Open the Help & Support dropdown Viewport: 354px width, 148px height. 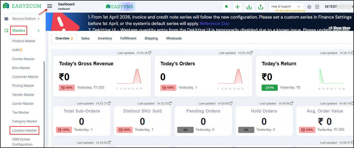tap(286, 6)
